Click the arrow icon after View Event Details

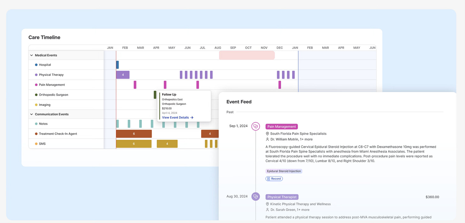(x=192, y=118)
